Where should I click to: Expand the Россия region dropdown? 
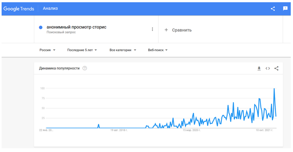[x=47, y=50]
